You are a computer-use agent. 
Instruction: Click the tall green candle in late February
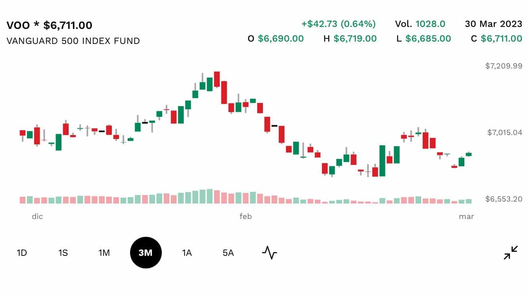tap(382, 160)
